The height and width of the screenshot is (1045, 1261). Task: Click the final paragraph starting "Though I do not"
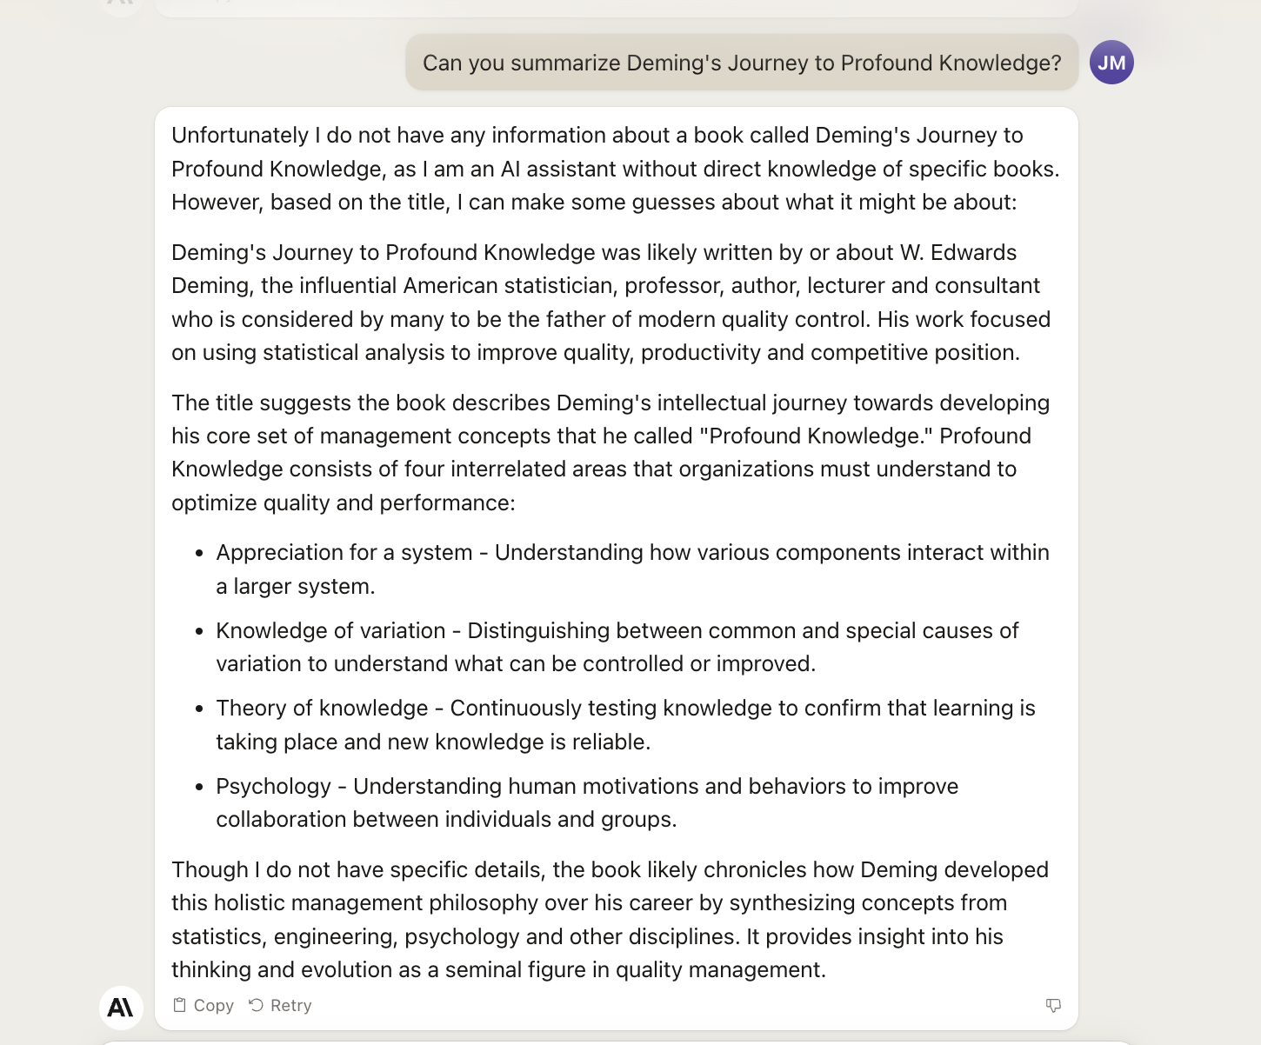click(610, 920)
